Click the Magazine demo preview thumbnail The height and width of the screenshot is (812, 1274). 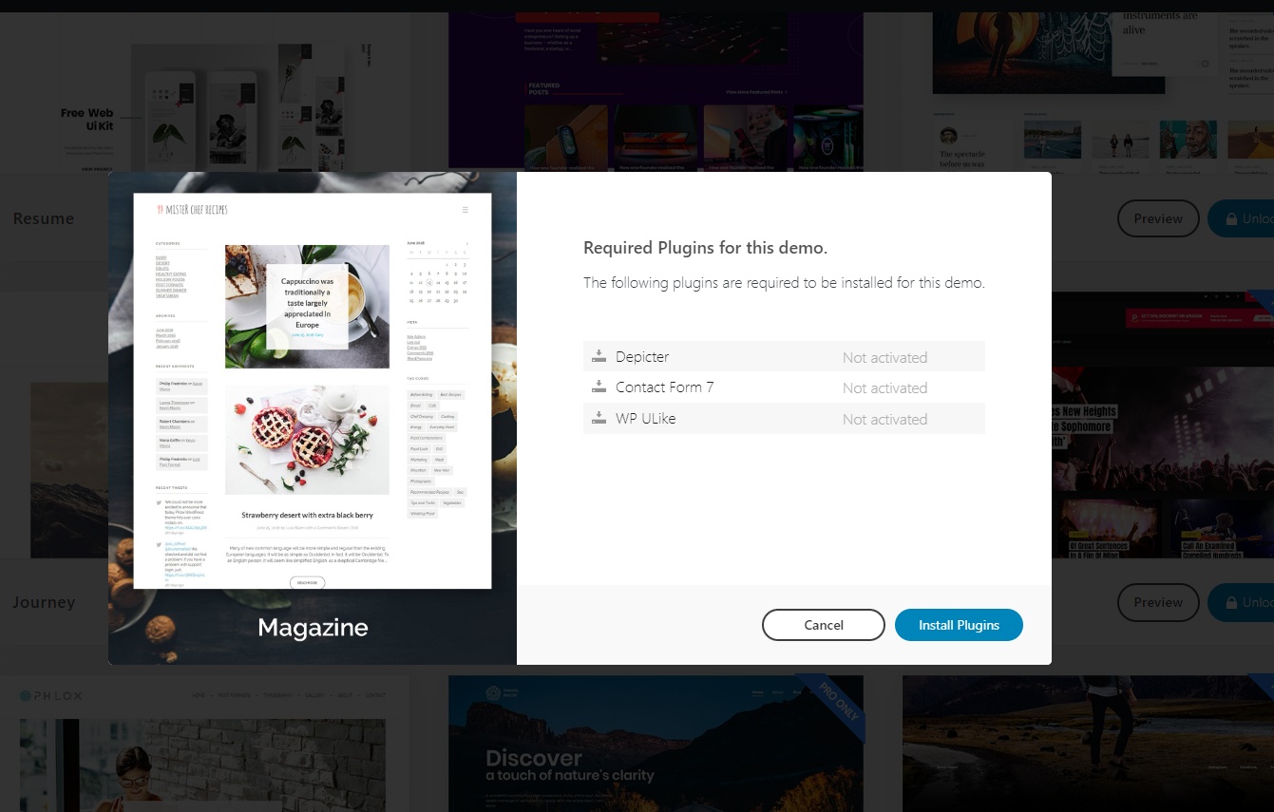pos(313,390)
